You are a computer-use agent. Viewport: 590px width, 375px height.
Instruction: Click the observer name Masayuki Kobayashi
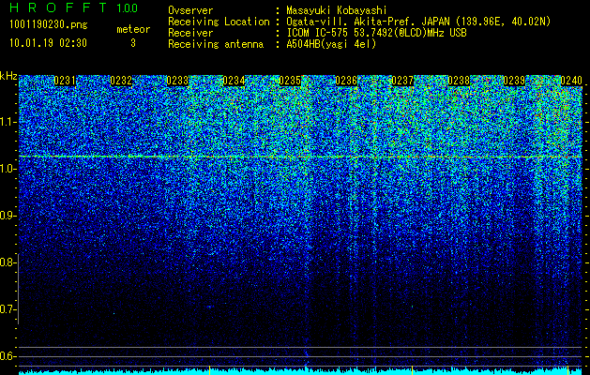(337, 10)
